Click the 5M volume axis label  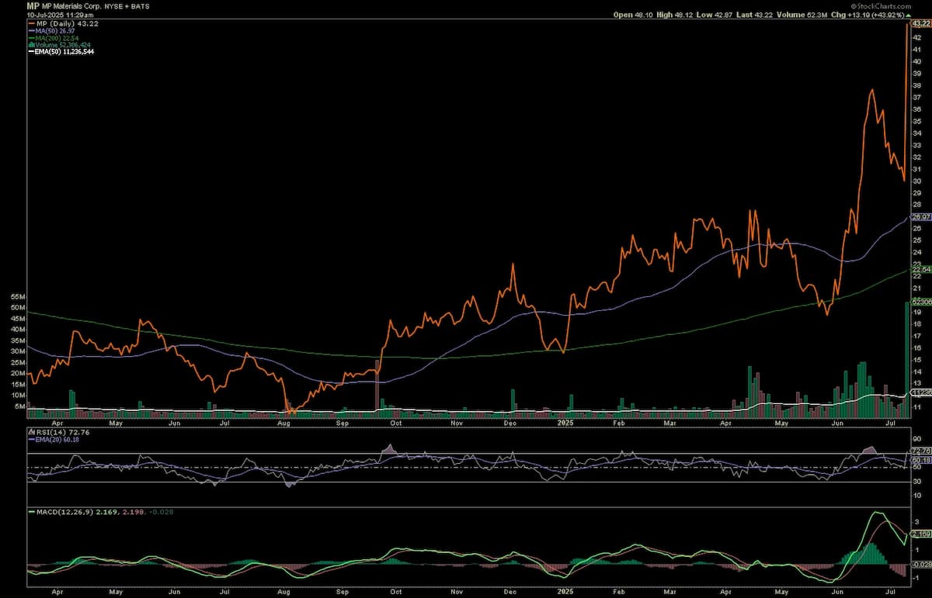coord(21,406)
